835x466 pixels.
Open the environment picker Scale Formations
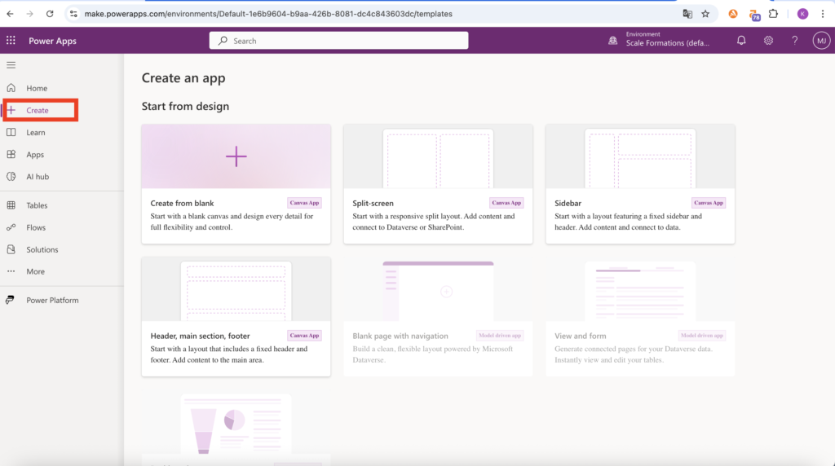pos(665,41)
